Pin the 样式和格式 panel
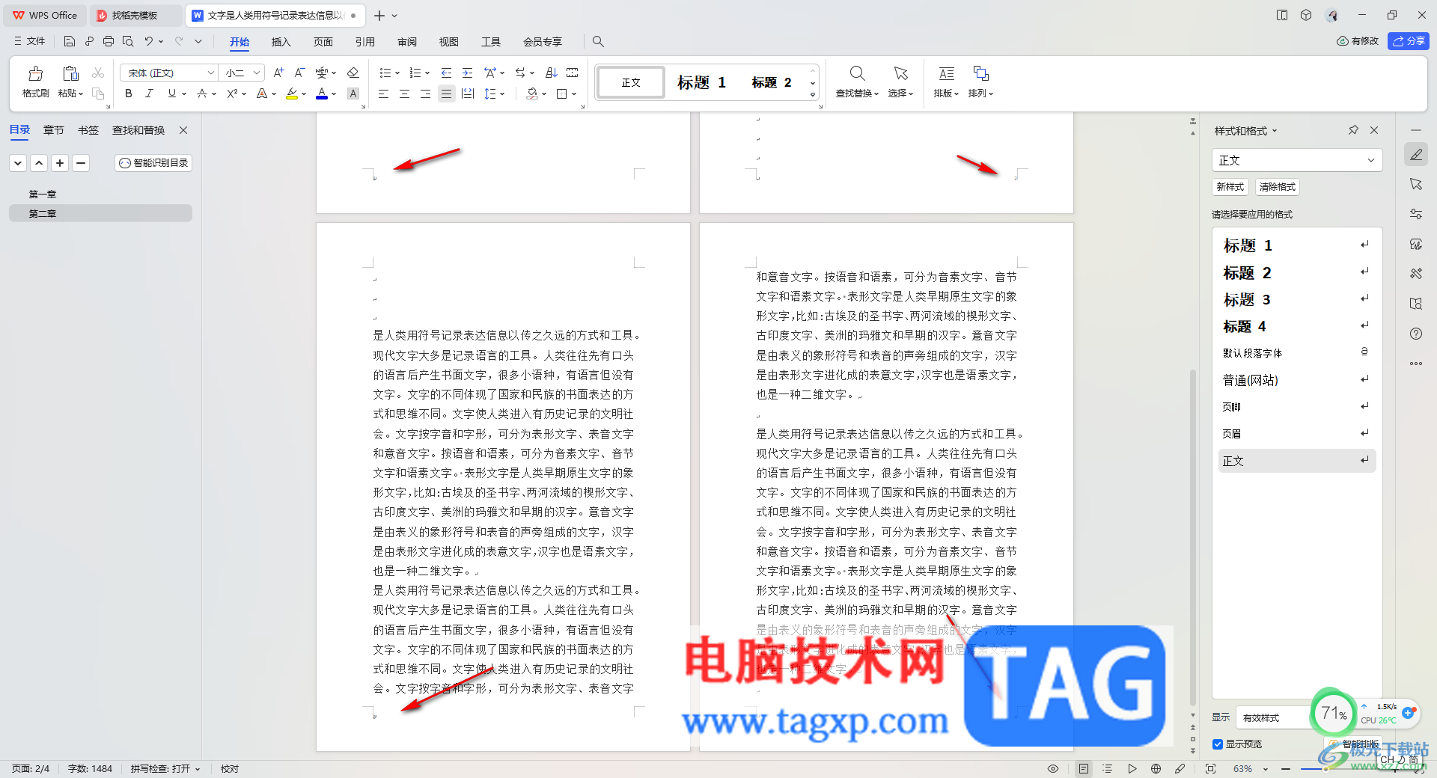 click(x=1353, y=130)
